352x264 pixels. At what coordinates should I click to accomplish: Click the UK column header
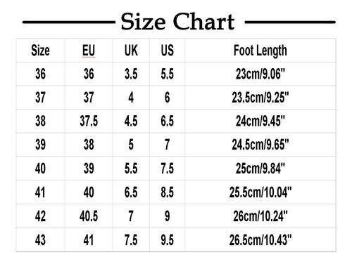point(131,51)
